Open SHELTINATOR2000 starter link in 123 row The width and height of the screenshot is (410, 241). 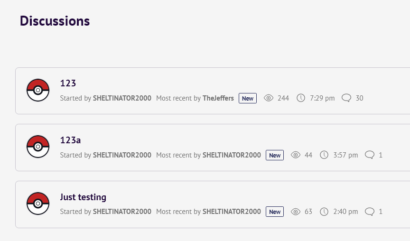(122, 98)
